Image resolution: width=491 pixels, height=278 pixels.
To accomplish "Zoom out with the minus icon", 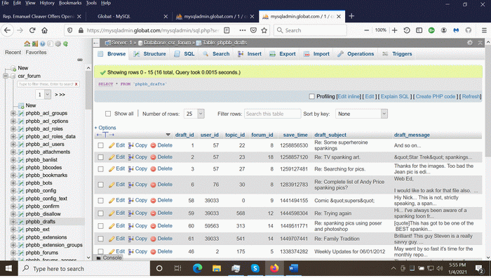I will pyautogui.click(x=366, y=30).
